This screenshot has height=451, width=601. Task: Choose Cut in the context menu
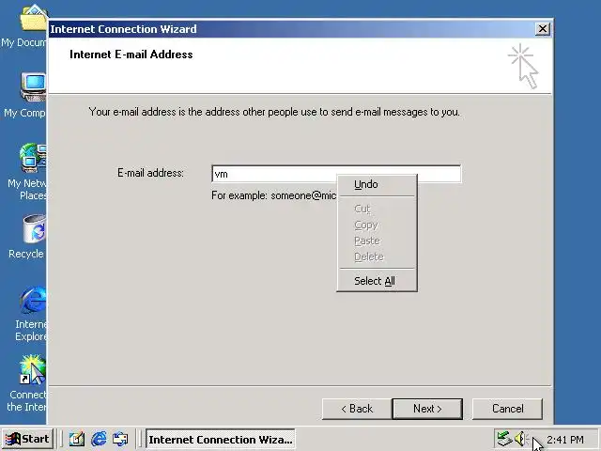(377, 209)
